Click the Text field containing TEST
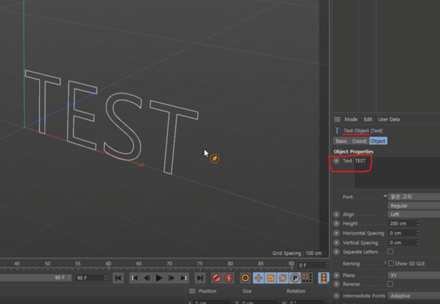 tap(397, 173)
